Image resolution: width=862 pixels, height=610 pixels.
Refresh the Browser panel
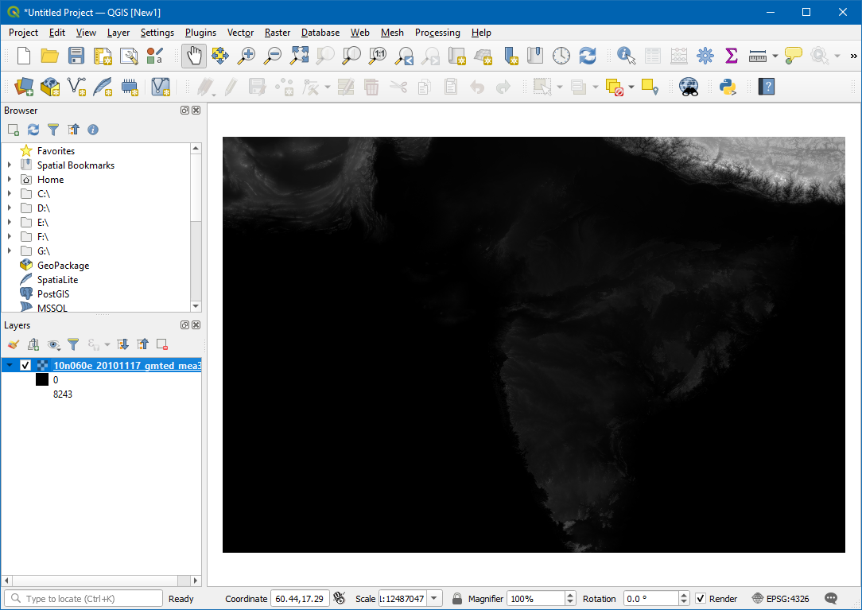pos(33,130)
